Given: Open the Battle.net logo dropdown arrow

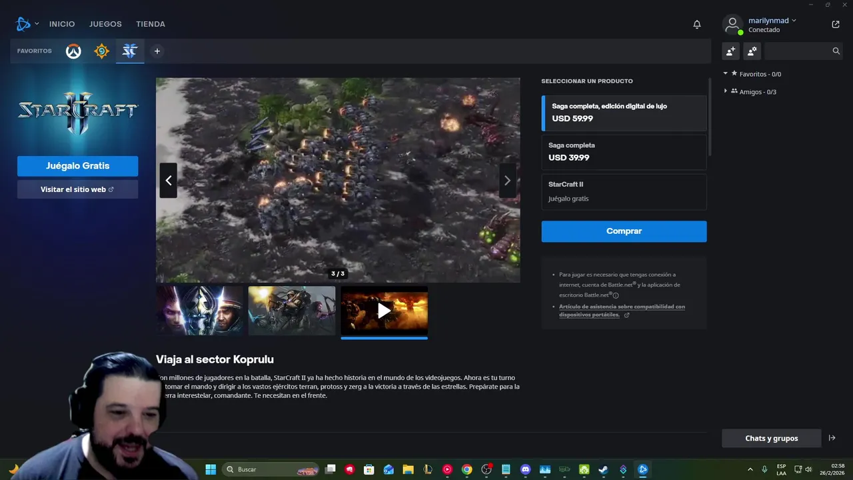Looking at the screenshot, I should point(37,24).
